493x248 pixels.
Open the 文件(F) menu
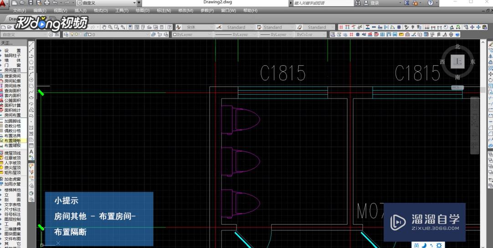[x=20, y=10]
